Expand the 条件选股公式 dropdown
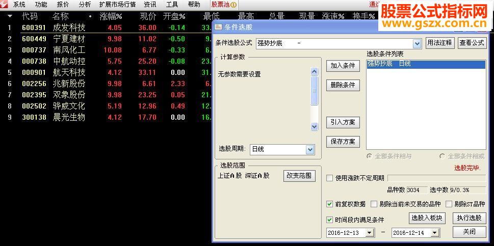 point(417,43)
